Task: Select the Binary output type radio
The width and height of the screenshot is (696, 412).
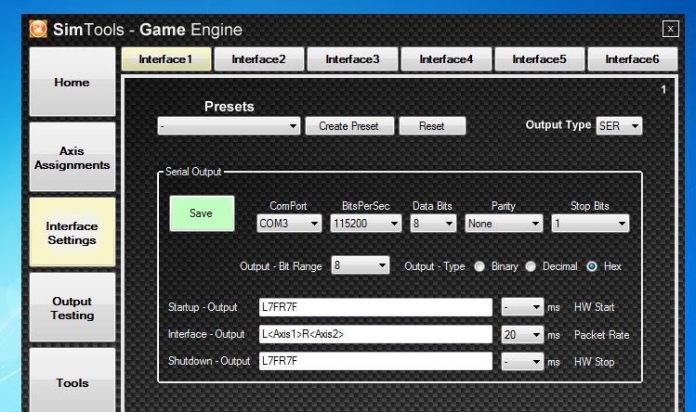Action: [479, 266]
